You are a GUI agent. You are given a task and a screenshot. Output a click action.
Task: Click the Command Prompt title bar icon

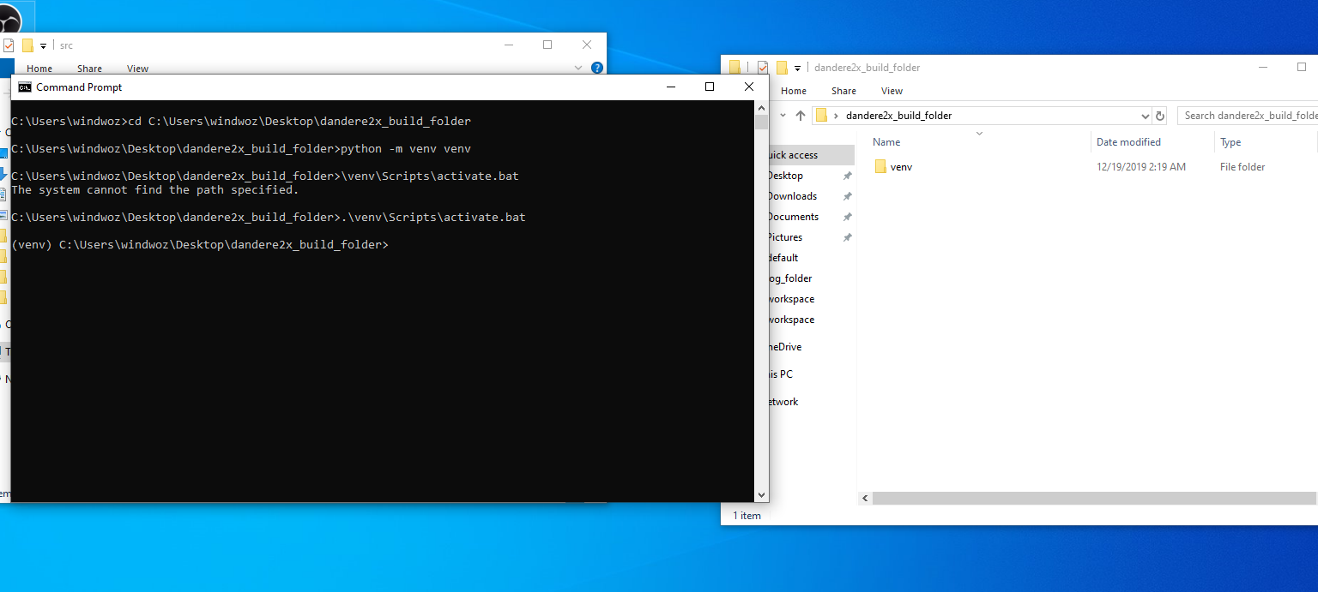23,87
